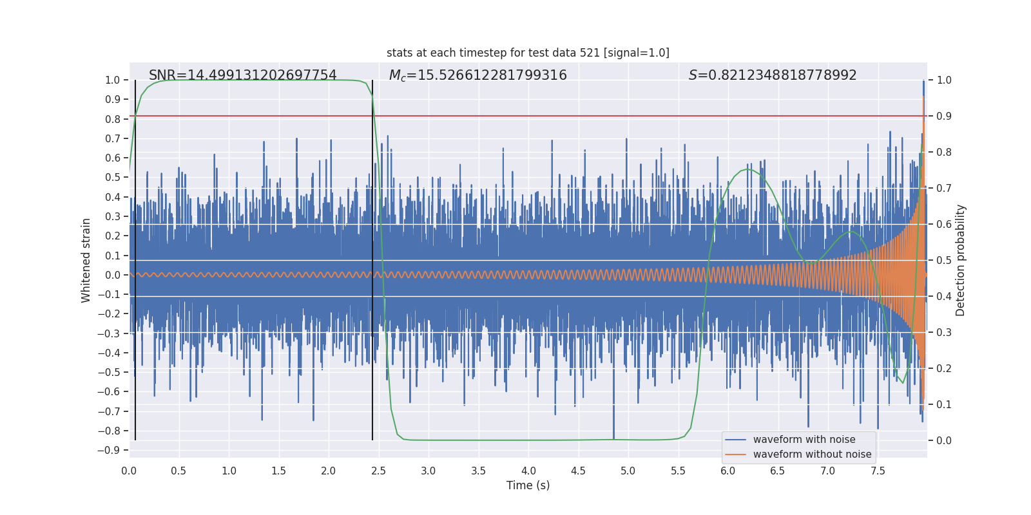This screenshot has width=1031, height=515.
Task: Click the "Whitened strain" y-axis label
Action: (86, 260)
